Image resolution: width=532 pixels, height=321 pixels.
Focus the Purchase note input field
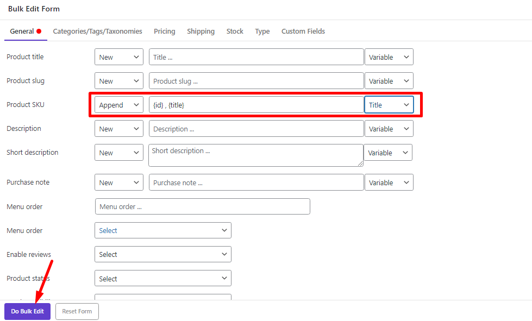[256, 182]
